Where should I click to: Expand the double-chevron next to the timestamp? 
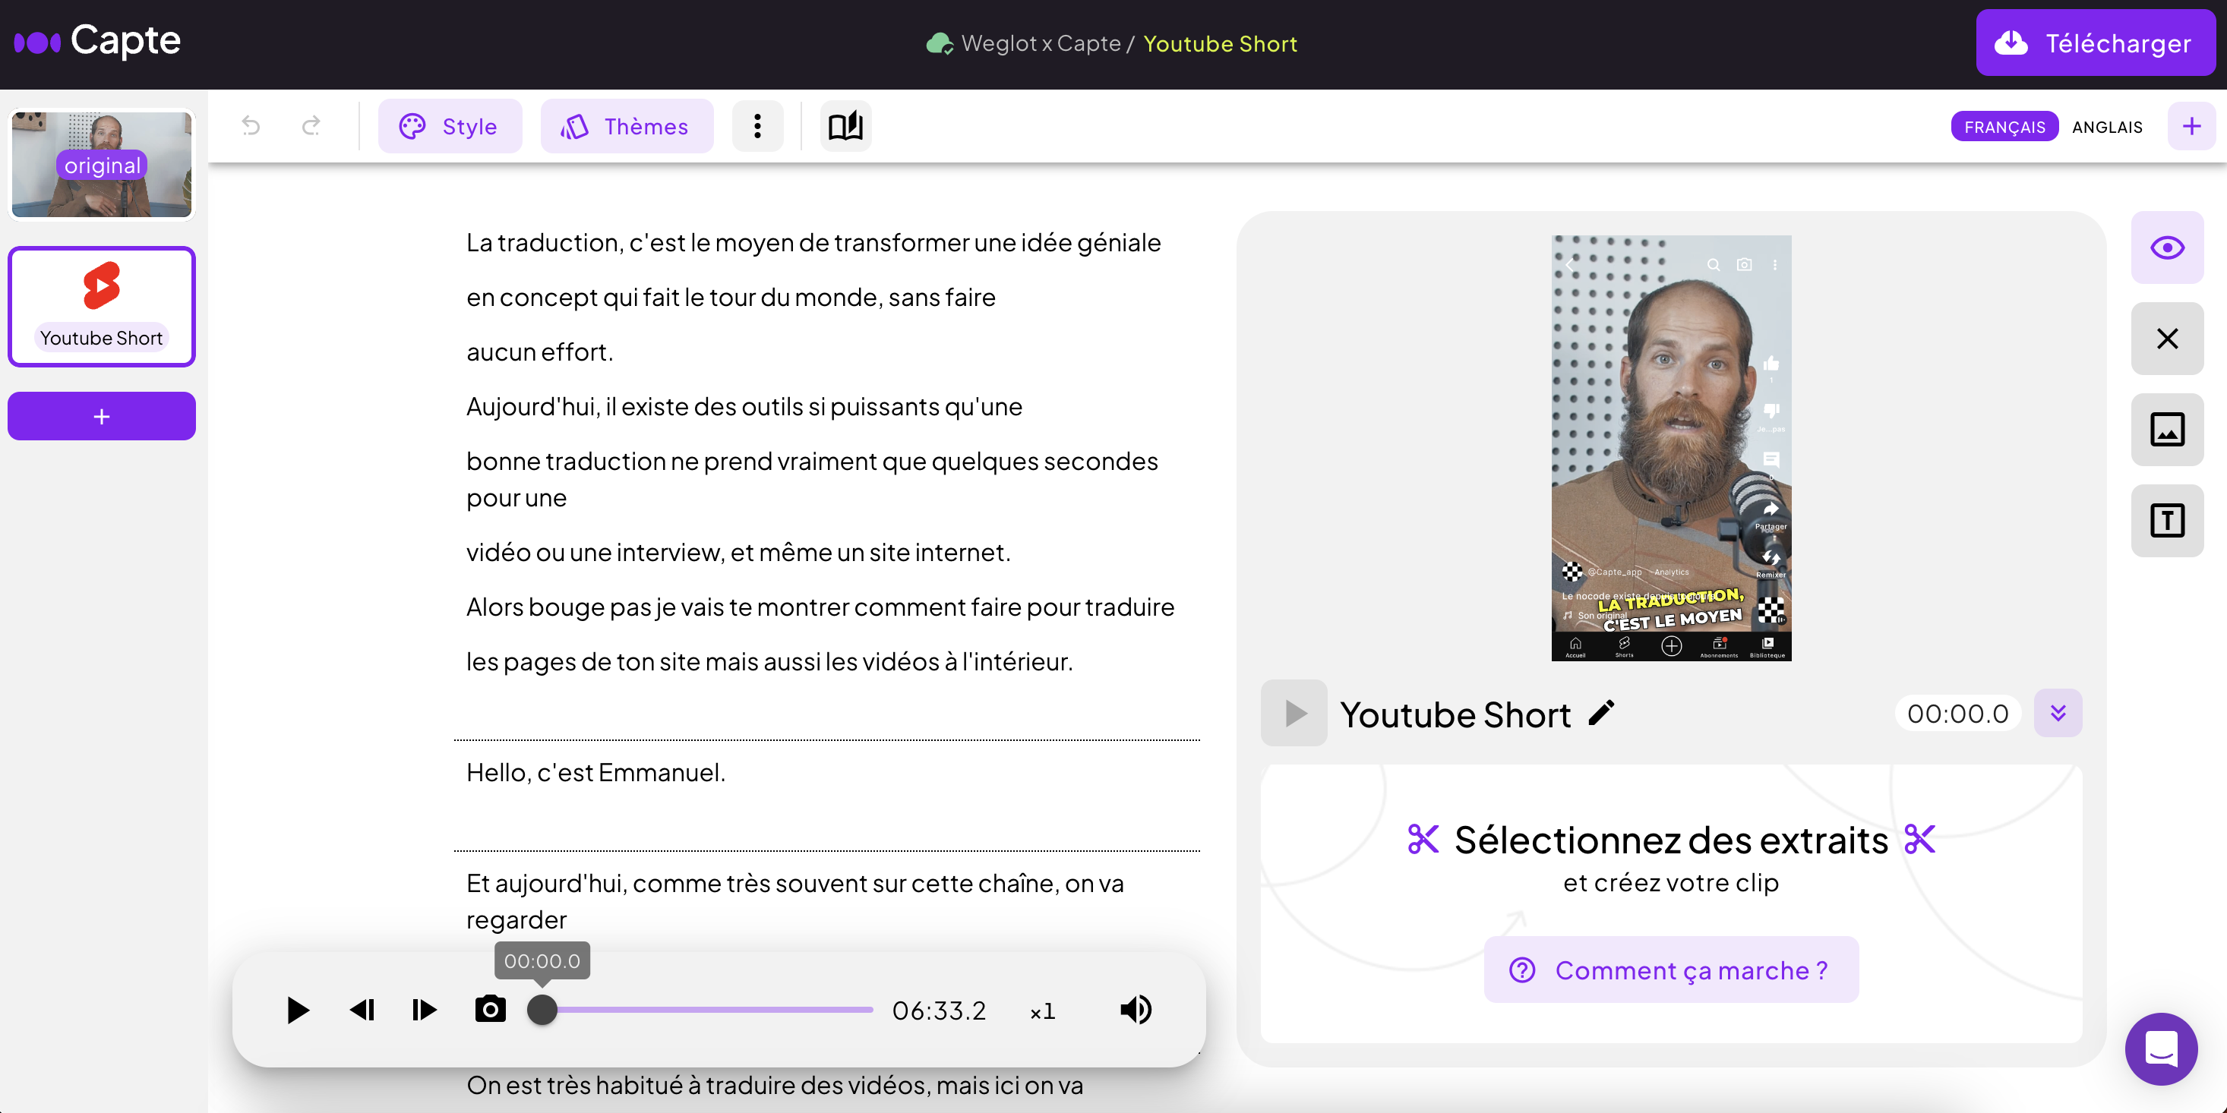pos(2058,712)
